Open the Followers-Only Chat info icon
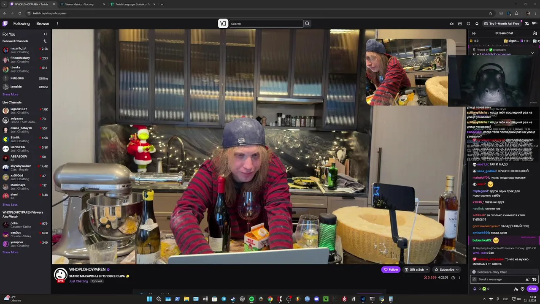The height and width of the screenshot is (304, 540). pyautogui.click(x=474, y=272)
